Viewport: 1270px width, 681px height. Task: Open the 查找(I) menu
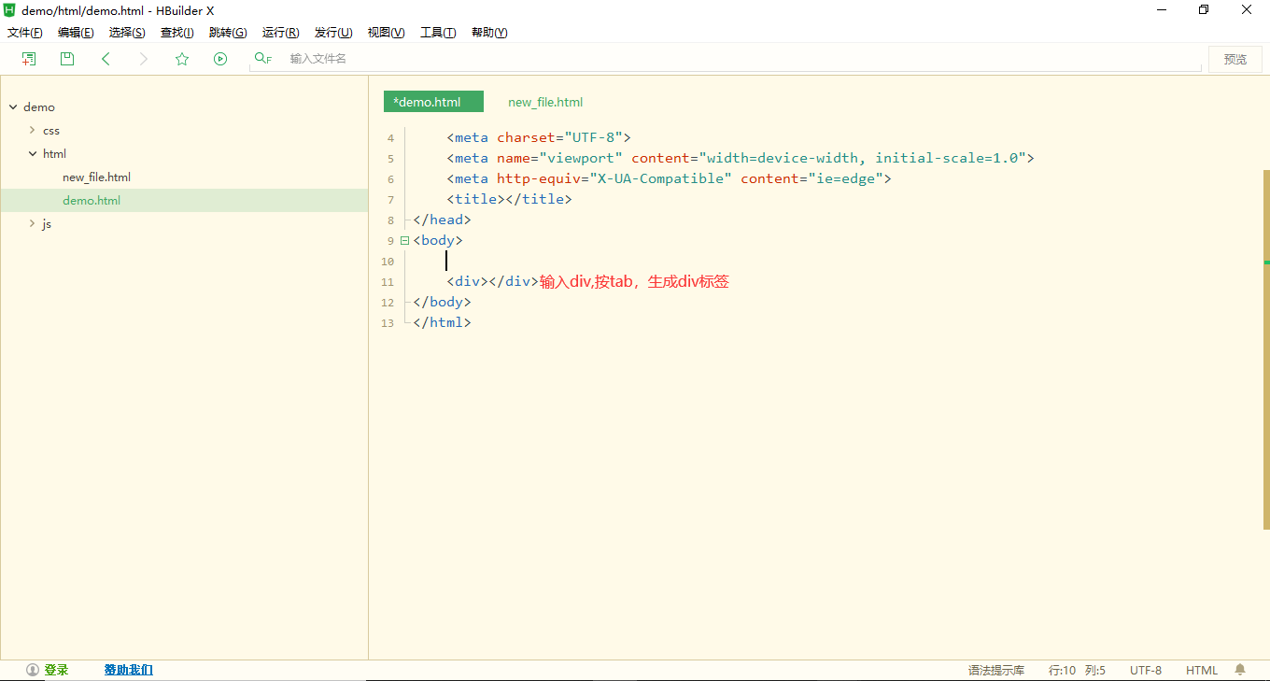tap(176, 33)
